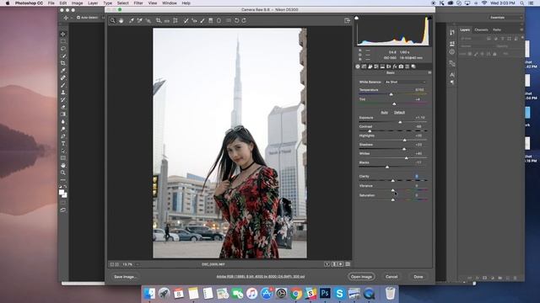
Task: Click the Open Image button
Action: pos(361,277)
